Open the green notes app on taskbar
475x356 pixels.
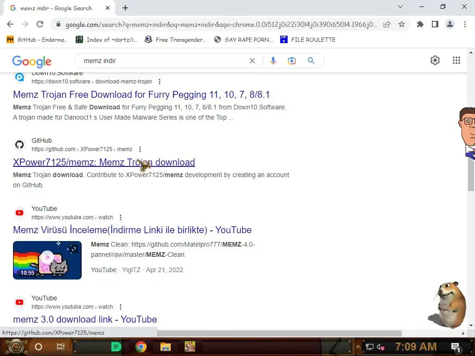[116, 347]
